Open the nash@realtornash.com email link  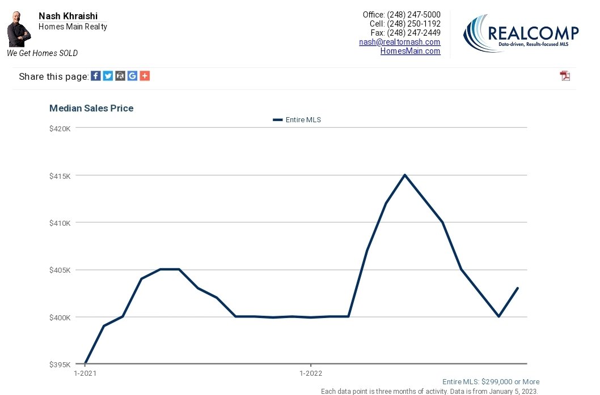point(399,42)
